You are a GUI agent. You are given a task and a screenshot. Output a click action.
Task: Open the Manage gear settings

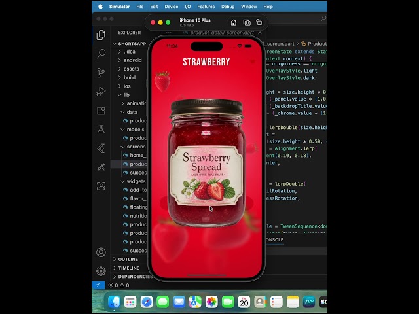[101, 271]
